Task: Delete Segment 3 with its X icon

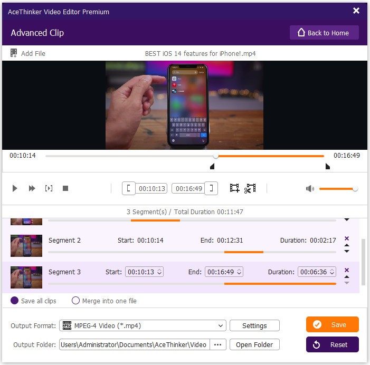Action: pos(347,270)
